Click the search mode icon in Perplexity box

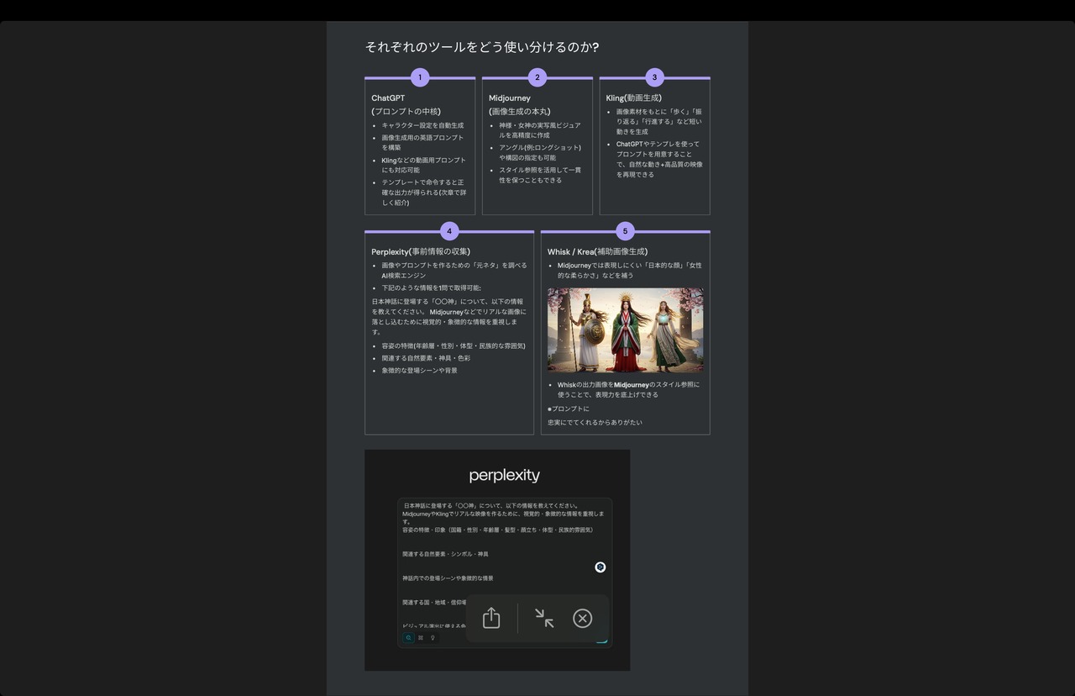pos(408,638)
